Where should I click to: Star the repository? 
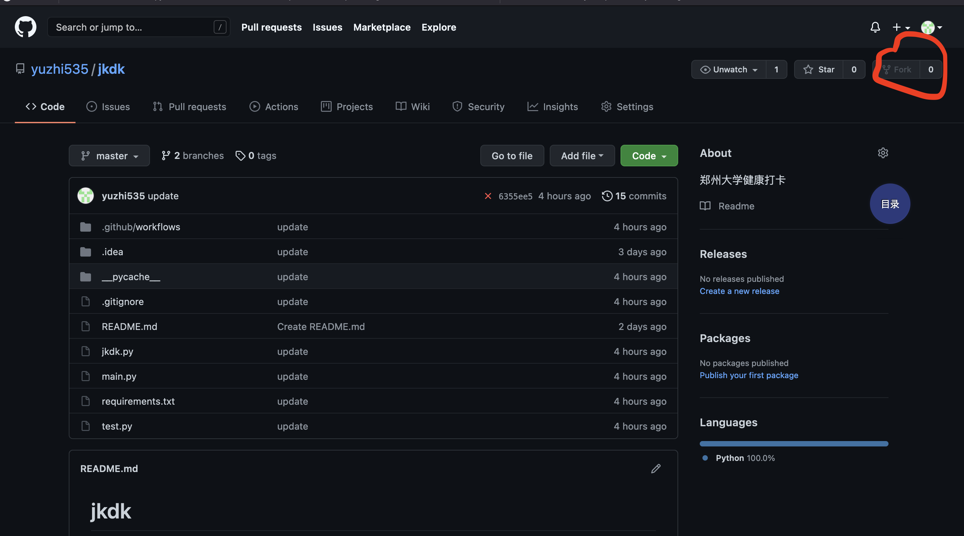click(818, 69)
